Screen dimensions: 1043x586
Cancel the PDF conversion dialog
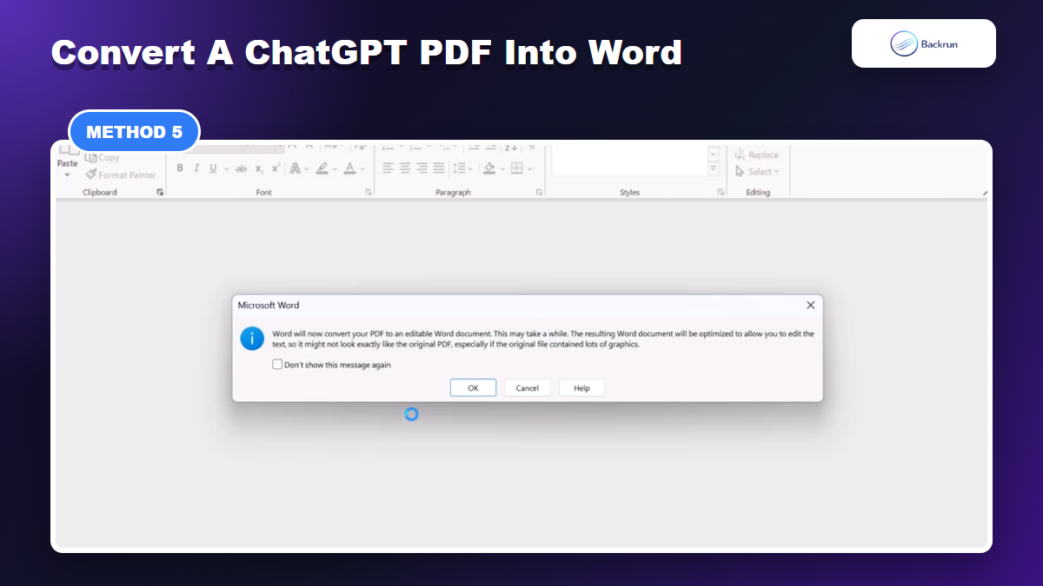(x=528, y=388)
